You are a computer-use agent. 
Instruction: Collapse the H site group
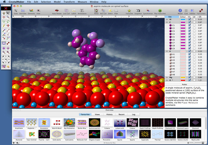167,51
